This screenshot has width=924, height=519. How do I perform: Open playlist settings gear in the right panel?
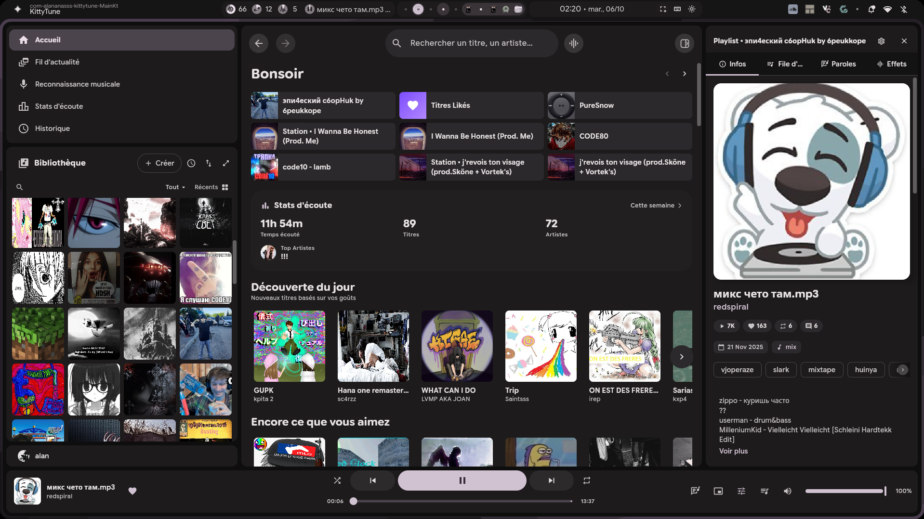coord(881,41)
